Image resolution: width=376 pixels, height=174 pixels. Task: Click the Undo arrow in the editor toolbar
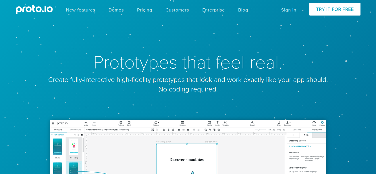click(x=86, y=123)
